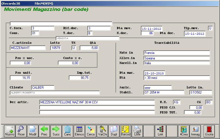Open the Elenco list table icon
The image size is (220, 139).
pos(79,131)
